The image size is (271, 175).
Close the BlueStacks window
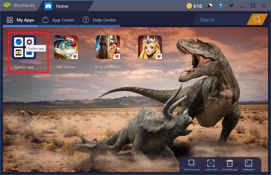click(x=263, y=6)
